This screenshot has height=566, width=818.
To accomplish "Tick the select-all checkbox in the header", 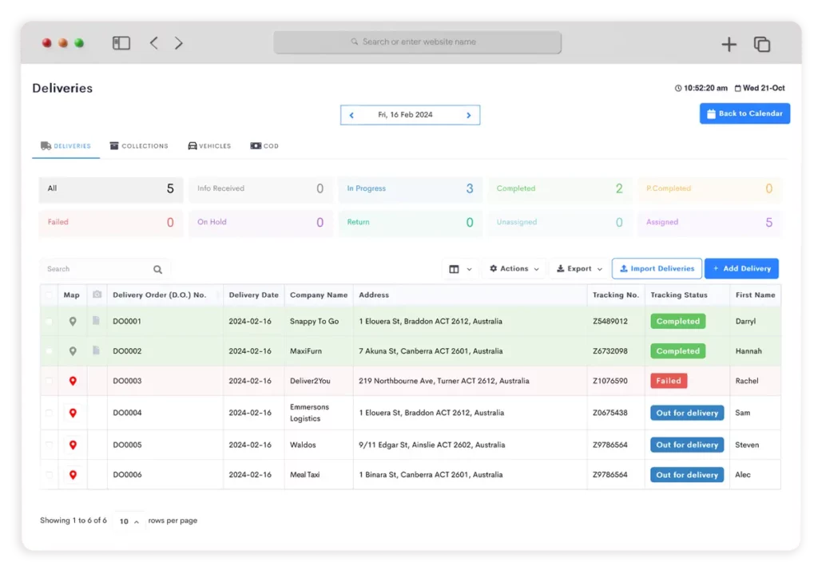I will pos(49,295).
